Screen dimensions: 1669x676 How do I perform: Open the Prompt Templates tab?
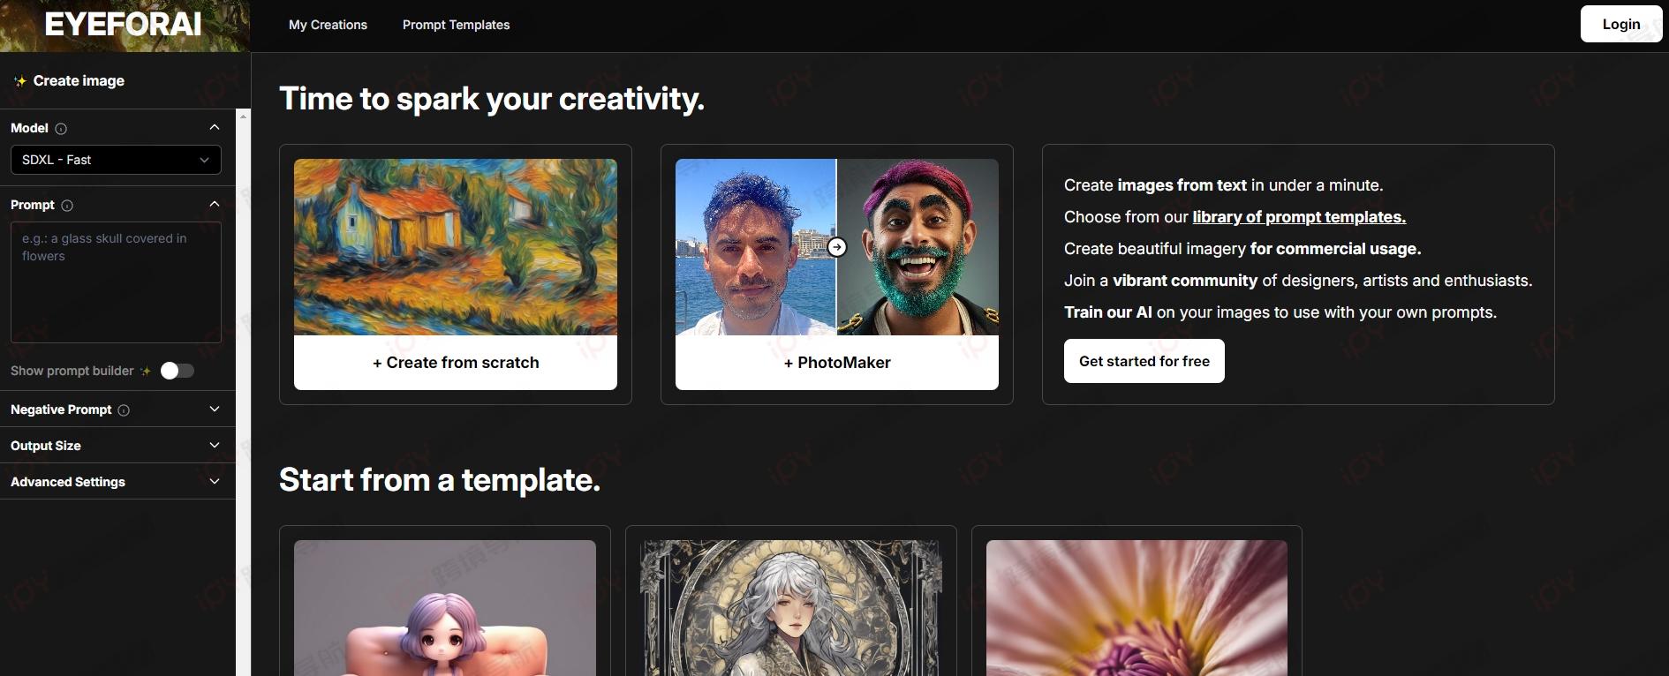pyautogui.click(x=456, y=25)
